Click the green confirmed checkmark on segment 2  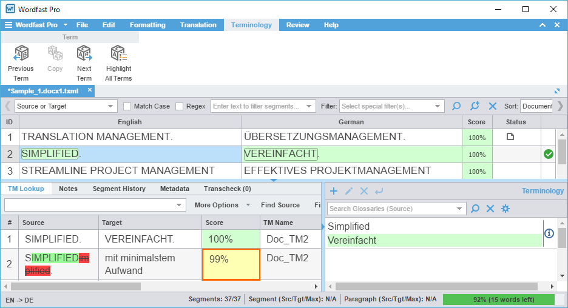pos(549,154)
